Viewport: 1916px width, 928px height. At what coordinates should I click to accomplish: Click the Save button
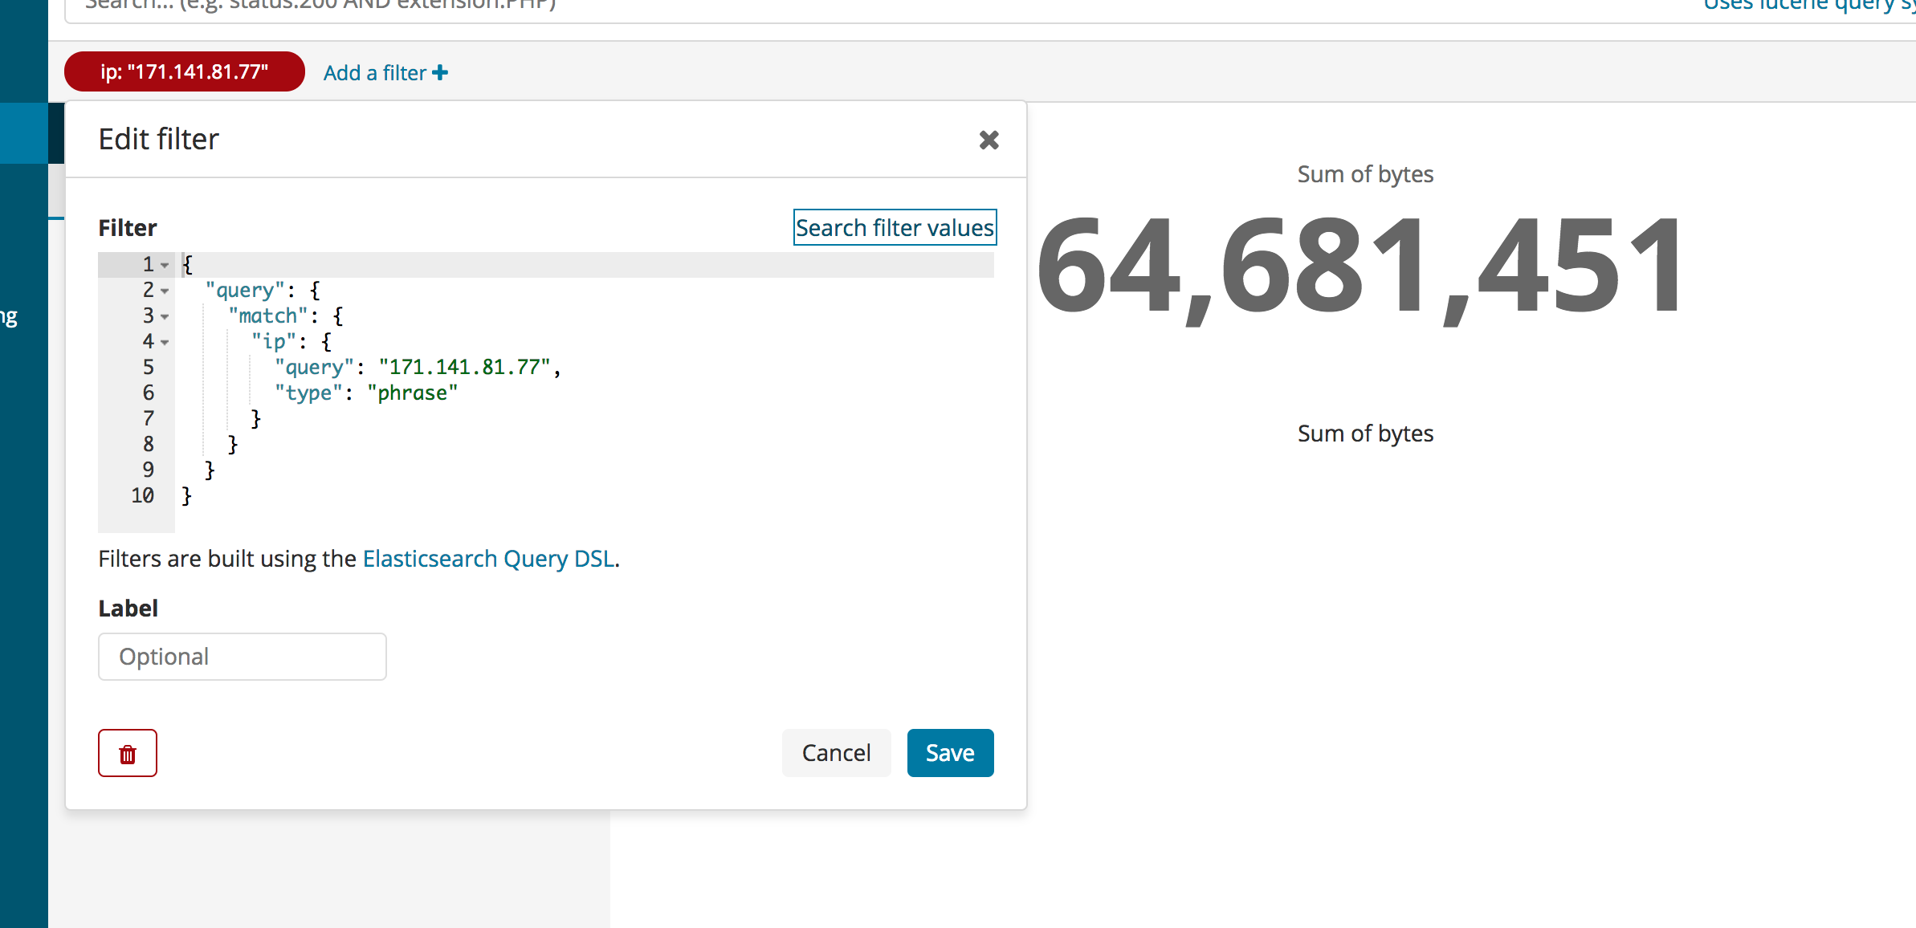(950, 753)
